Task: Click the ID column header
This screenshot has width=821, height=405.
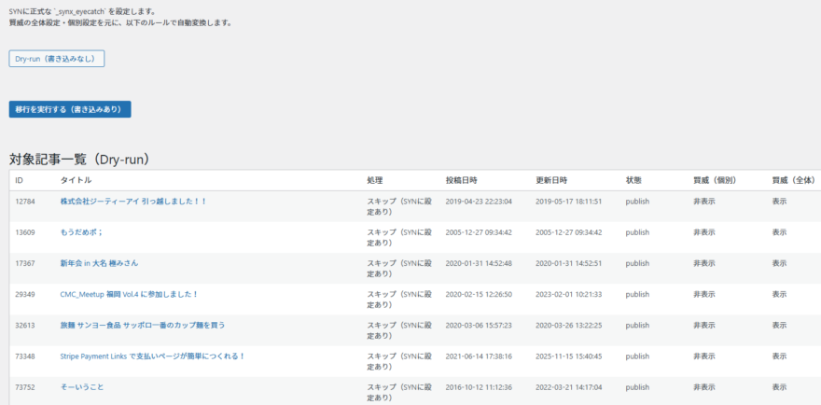Action: (20, 179)
